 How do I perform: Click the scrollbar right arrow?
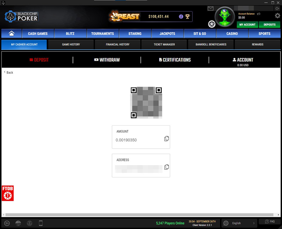click(x=278, y=215)
